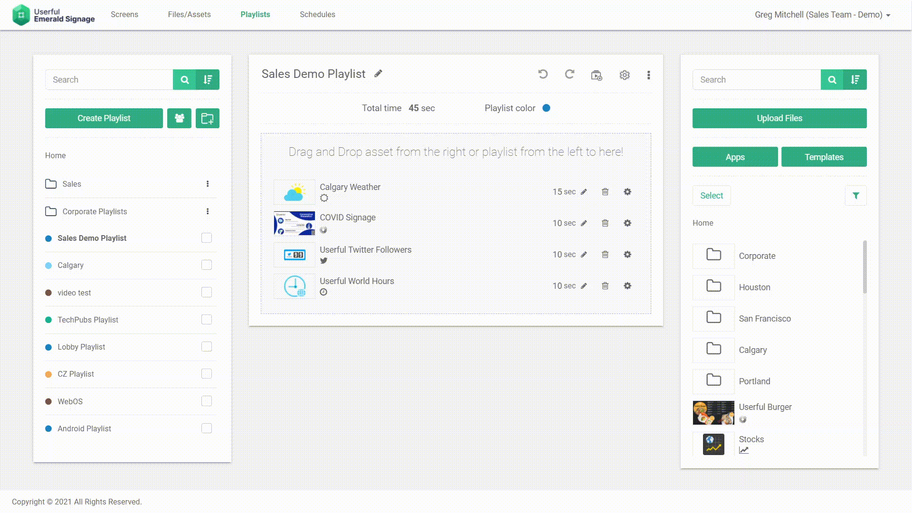Image resolution: width=912 pixels, height=513 pixels.
Task: Go to the Playlists tab
Action: click(x=255, y=15)
